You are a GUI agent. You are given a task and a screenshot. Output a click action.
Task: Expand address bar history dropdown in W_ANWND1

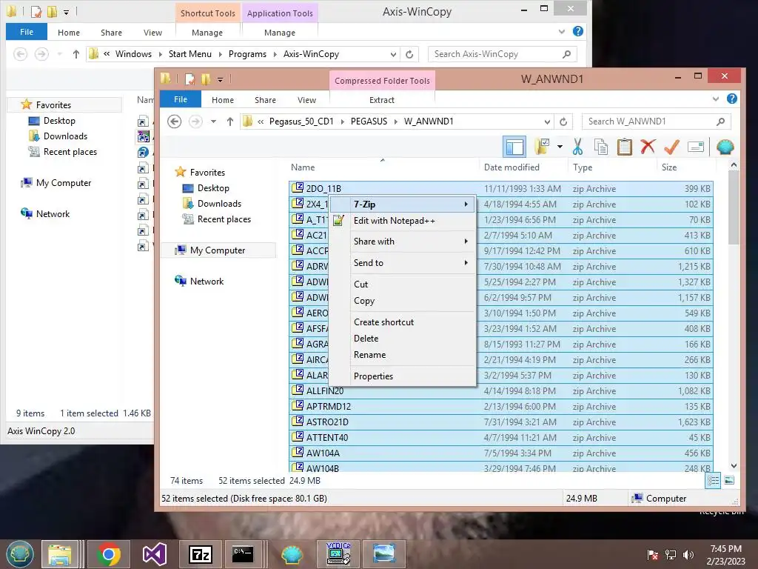click(547, 122)
